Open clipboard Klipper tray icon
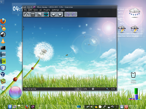Viewport: 146px width, 109px height. coord(100,107)
